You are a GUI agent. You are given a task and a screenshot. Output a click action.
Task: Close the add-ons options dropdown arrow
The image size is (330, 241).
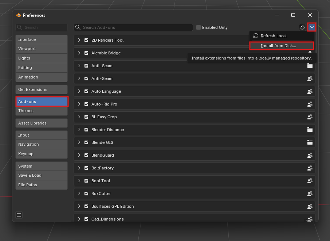(312, 27)
